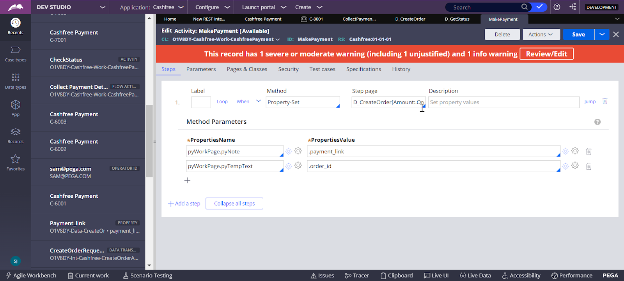The image size is (624, 281).
Task: Open the Create menu
Action: coord(309,7)
